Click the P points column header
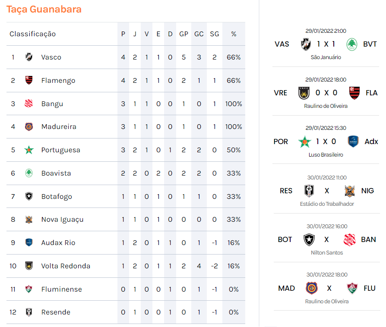This screenshot has width=386, height=327. pyautogui.click(x=123, y=34)
